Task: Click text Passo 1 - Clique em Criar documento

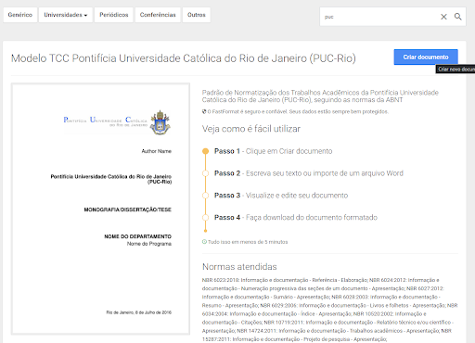Action: click(x=274, y=151)
